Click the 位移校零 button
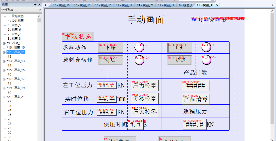This screenshot has height=141, width=276. pos(145,99)
